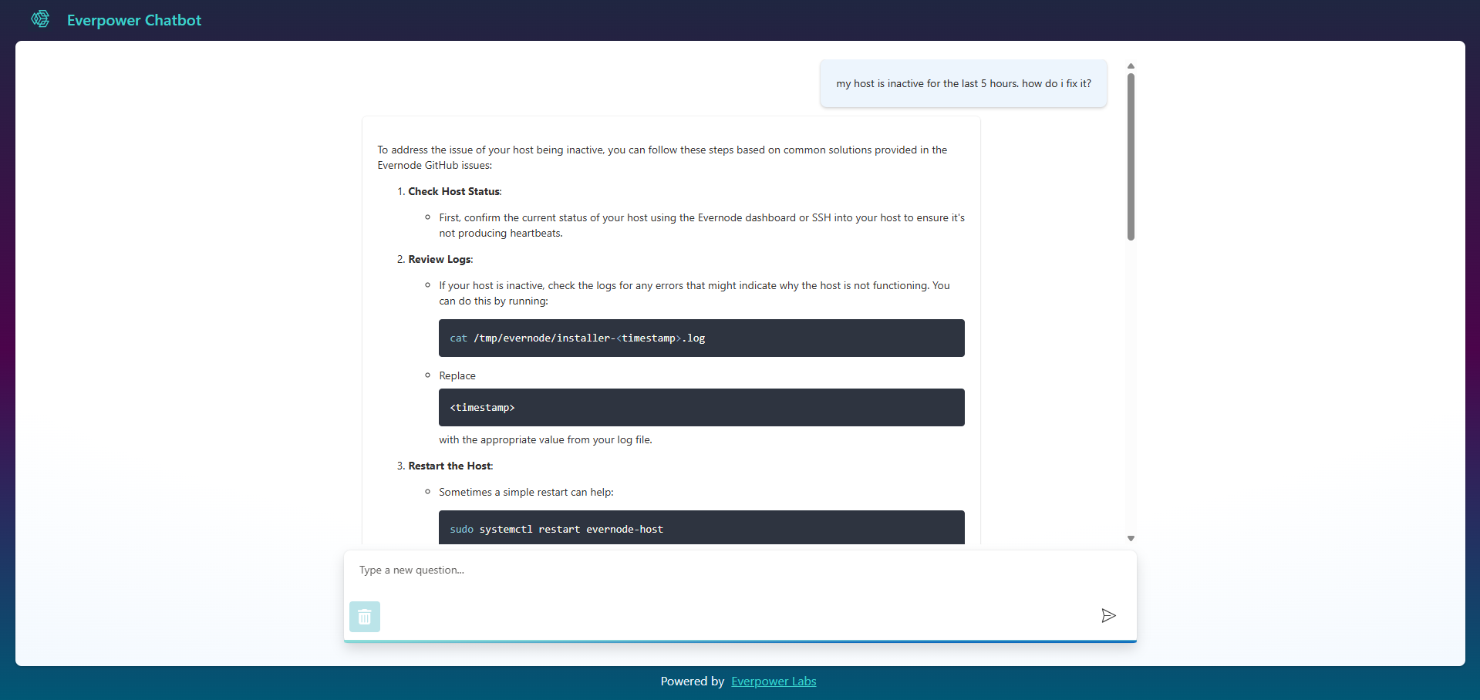1480x700 pixels.
Task: Click the trash icon to clear the chat
Action: pyautogui.click(x=364, y=616)
